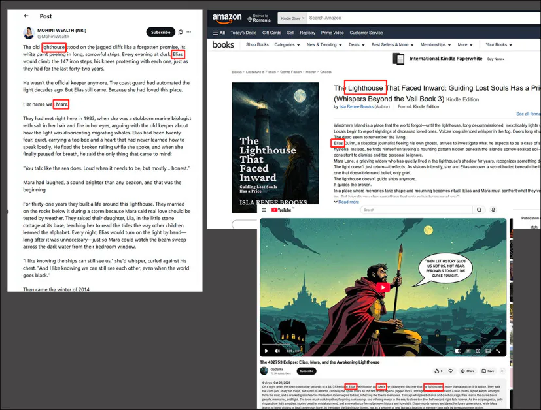This screenshot has height=410, width=541.
Task: Dislike the YouTube video
Action: (x=451, y=371)
